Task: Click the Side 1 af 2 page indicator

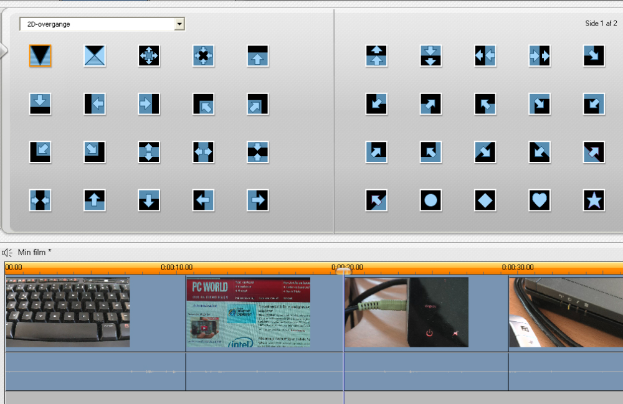Action: pos(601,23)
